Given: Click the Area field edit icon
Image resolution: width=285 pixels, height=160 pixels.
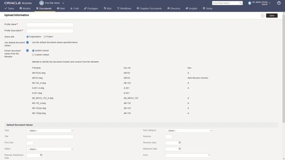Looking at the screenshot, I should (209, 155).
